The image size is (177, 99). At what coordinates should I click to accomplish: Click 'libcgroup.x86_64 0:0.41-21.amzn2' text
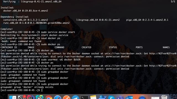click(x=98, y=20)
